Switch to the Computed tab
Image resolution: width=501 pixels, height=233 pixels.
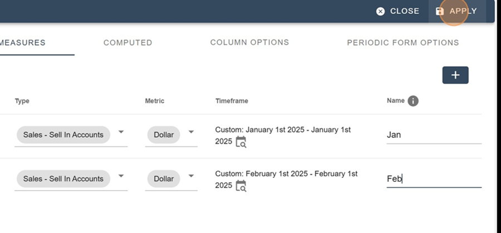click(x=128, y=43)
